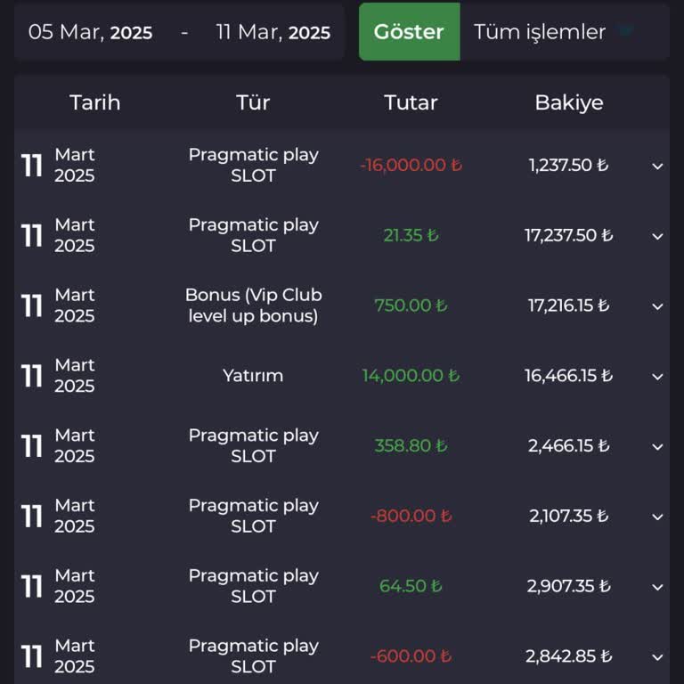Expand the 358.80 transaction row chevron
684x684 pixels.
[x=657, y=446]
